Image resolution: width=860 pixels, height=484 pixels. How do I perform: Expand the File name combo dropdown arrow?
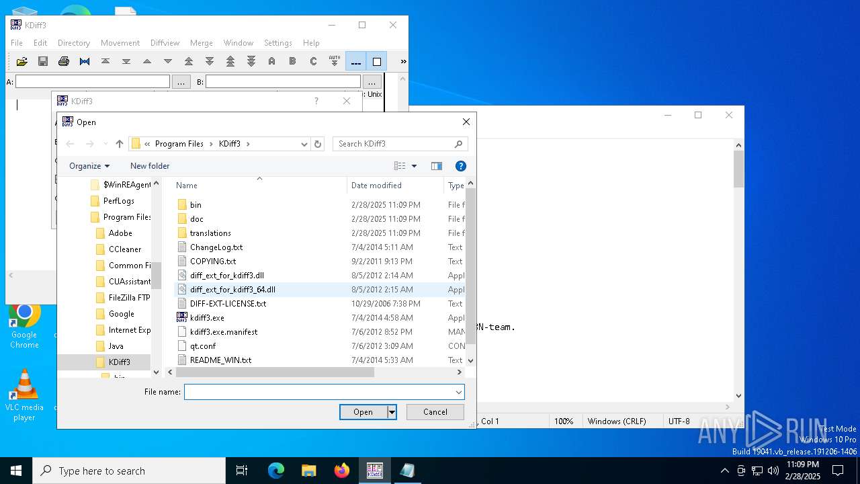click(459, 392)
